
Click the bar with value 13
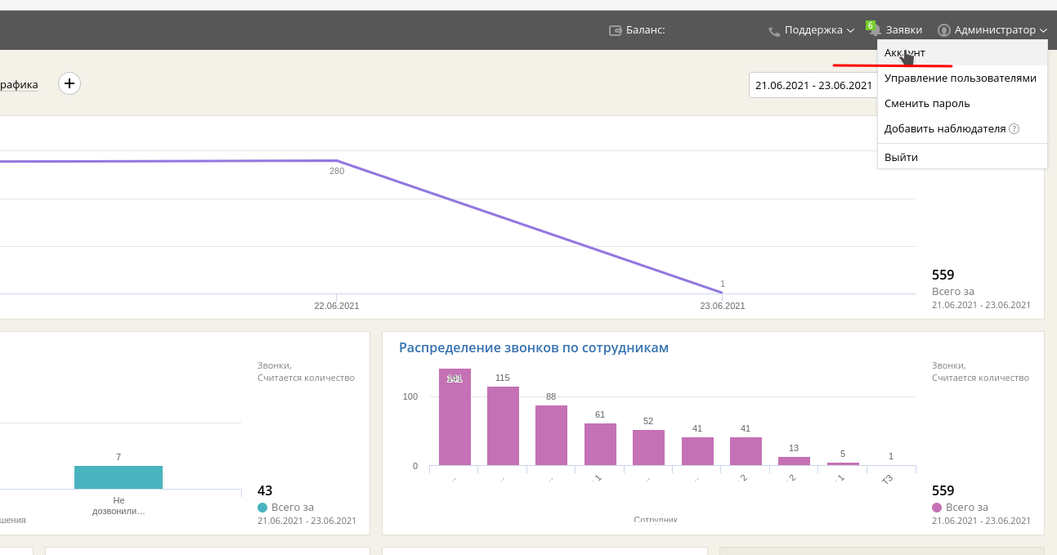[794, 461]
